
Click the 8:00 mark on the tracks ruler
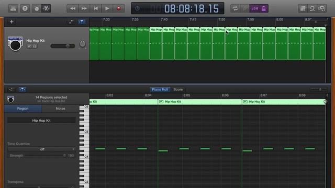pos(280,20)
